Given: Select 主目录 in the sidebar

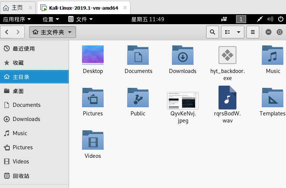Looking at the screenshot, I should (x=34, y=77).
